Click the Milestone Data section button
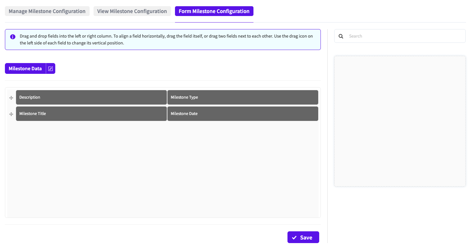This screenshot has height=247, width=468. (25, 69)
